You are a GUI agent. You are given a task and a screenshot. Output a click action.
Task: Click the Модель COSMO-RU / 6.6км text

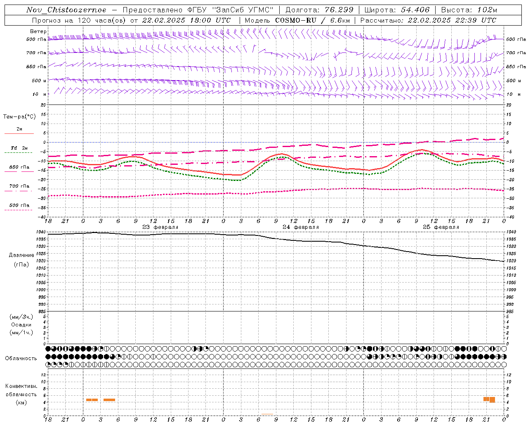(x=297, y=20)
